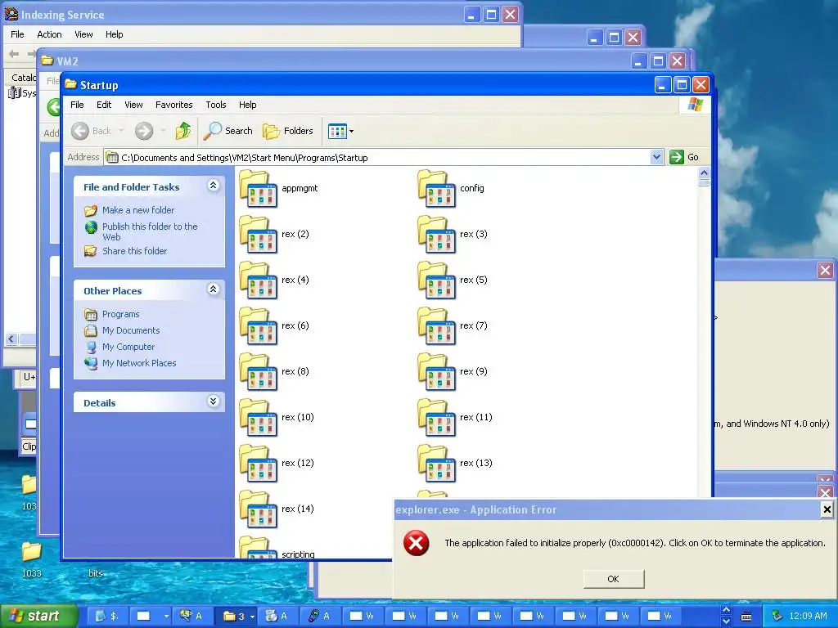Screen dimensions: 838x628
Task: Select the rex (6) folder icon
Action: click(258, 326)
